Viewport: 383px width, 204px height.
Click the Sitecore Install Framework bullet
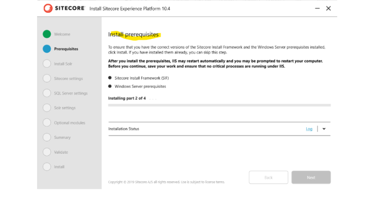[110, 78]
